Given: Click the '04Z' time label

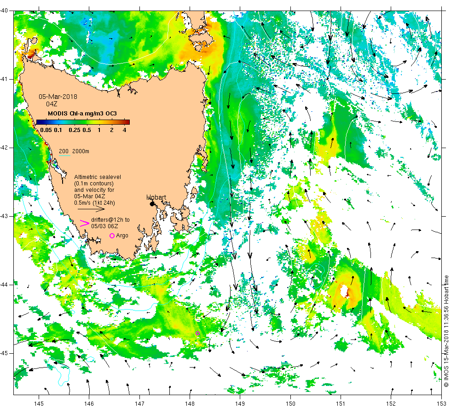Looking at the screenshot, I should [52, 104].
